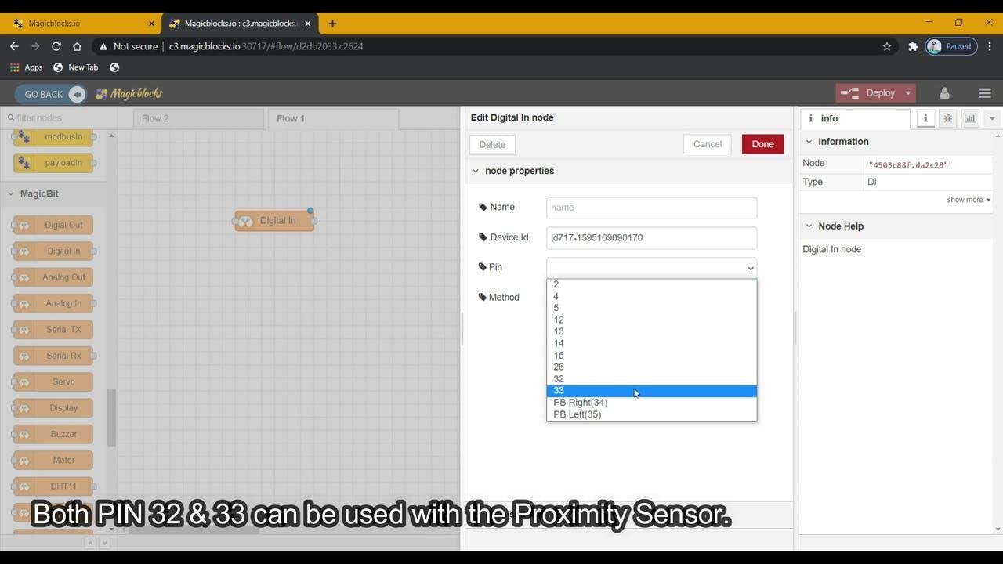Open the debug sidebar tab
This screenshot has height=564, width=1003.
(947, 118)
